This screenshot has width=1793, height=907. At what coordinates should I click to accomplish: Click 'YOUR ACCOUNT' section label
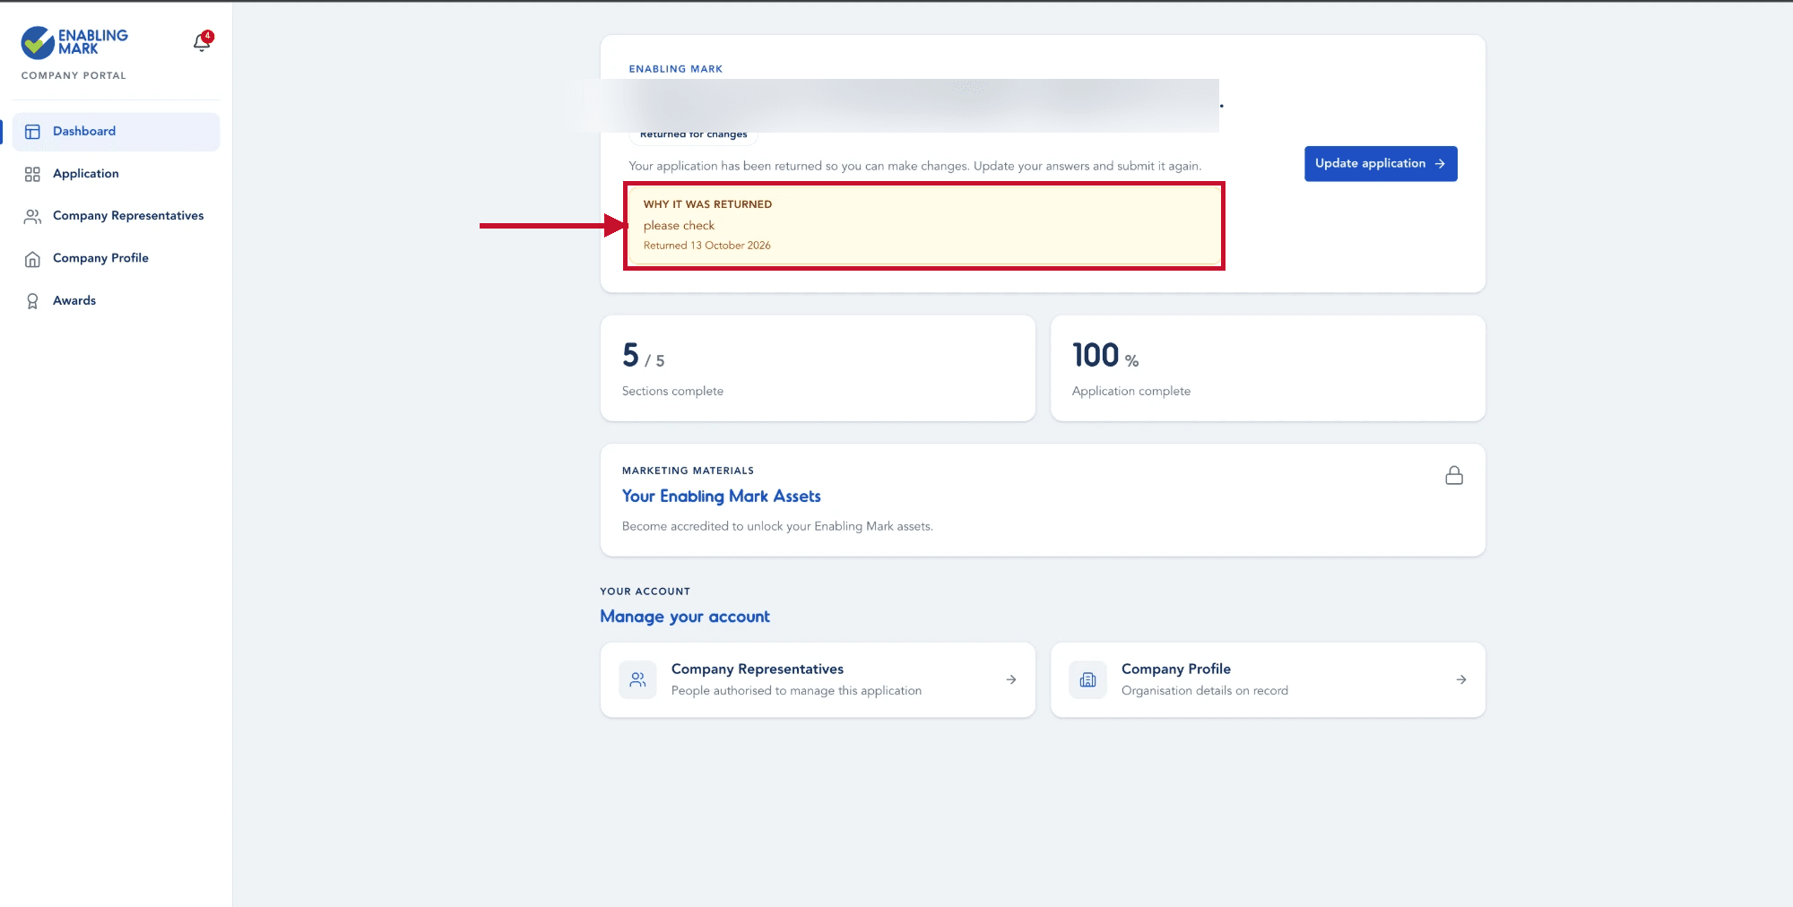(645, 592)
